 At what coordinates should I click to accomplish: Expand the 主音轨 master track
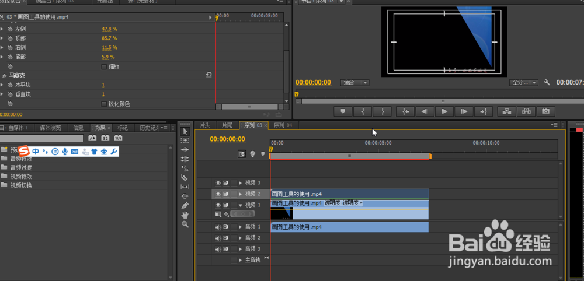click(240, 260)
